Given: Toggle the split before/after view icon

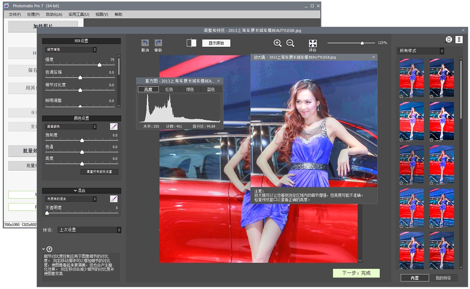Looking at the screenshot, I should (191, 43).
